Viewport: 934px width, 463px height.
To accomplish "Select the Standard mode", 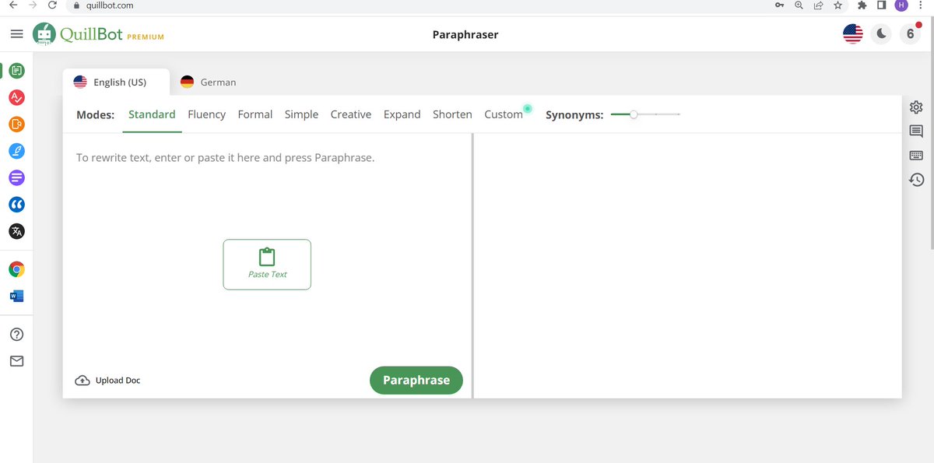I will (x=152, y=114).
